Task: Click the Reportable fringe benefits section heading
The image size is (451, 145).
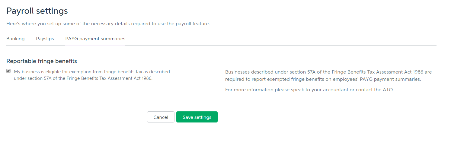Action: pos(42,61)
